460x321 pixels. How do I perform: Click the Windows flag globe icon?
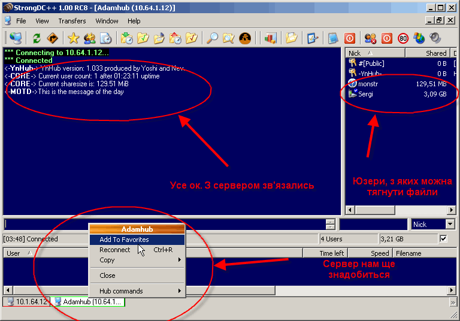(x=419, y=38)
